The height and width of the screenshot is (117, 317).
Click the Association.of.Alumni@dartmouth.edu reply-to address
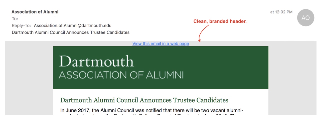pos(73,25)
